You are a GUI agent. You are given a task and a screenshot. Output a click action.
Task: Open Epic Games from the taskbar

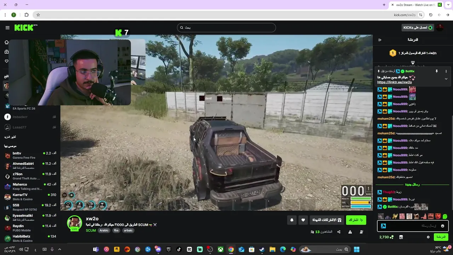tap(168, 249)
